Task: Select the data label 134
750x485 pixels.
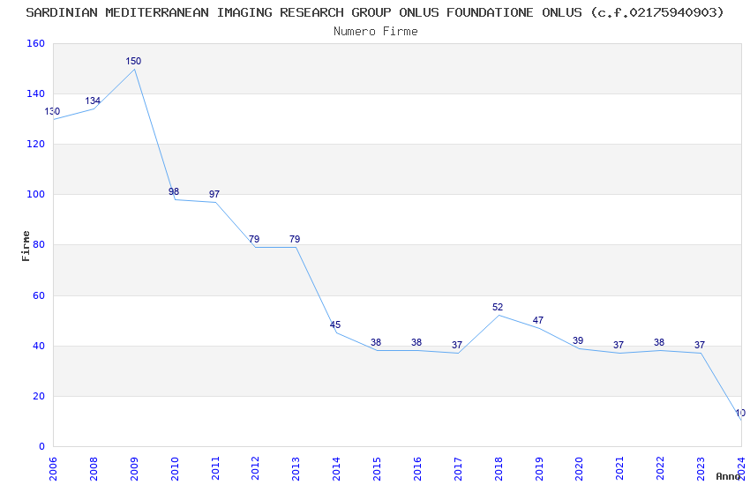Action: point(93,101)
